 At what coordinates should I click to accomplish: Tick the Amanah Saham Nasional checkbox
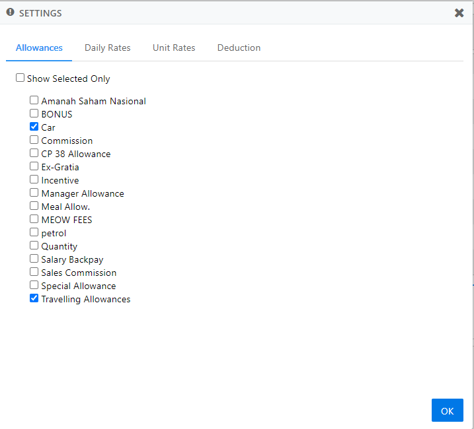point(34,100)
